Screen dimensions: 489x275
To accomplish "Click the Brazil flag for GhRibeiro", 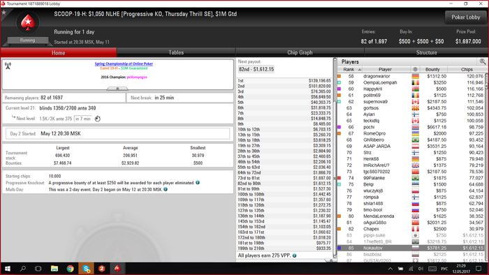I will [x=415, y=140].
